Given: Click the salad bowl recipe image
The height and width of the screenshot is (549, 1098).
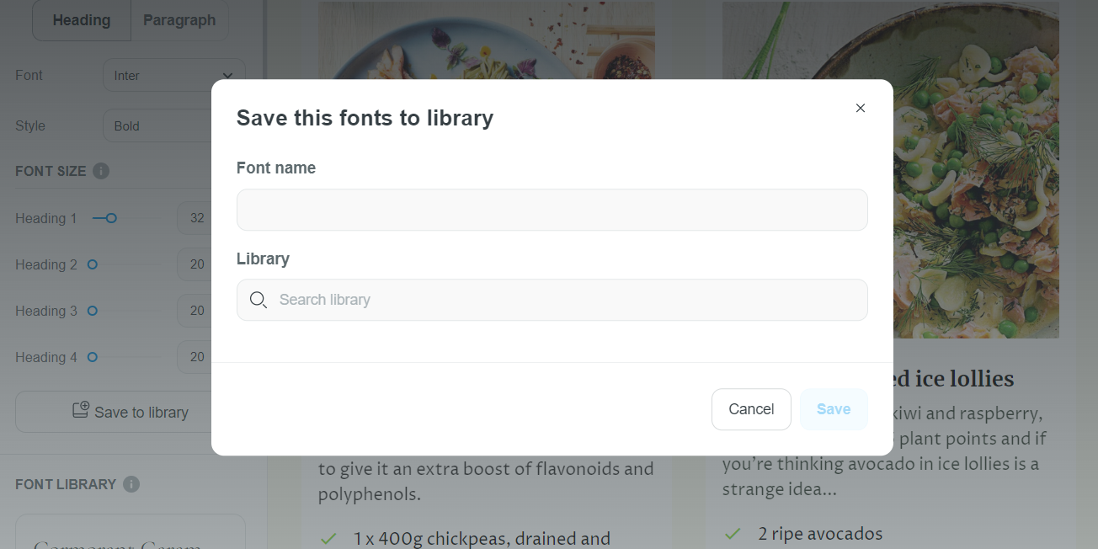Looking at the screenshot, I should [x=486, y=40].
